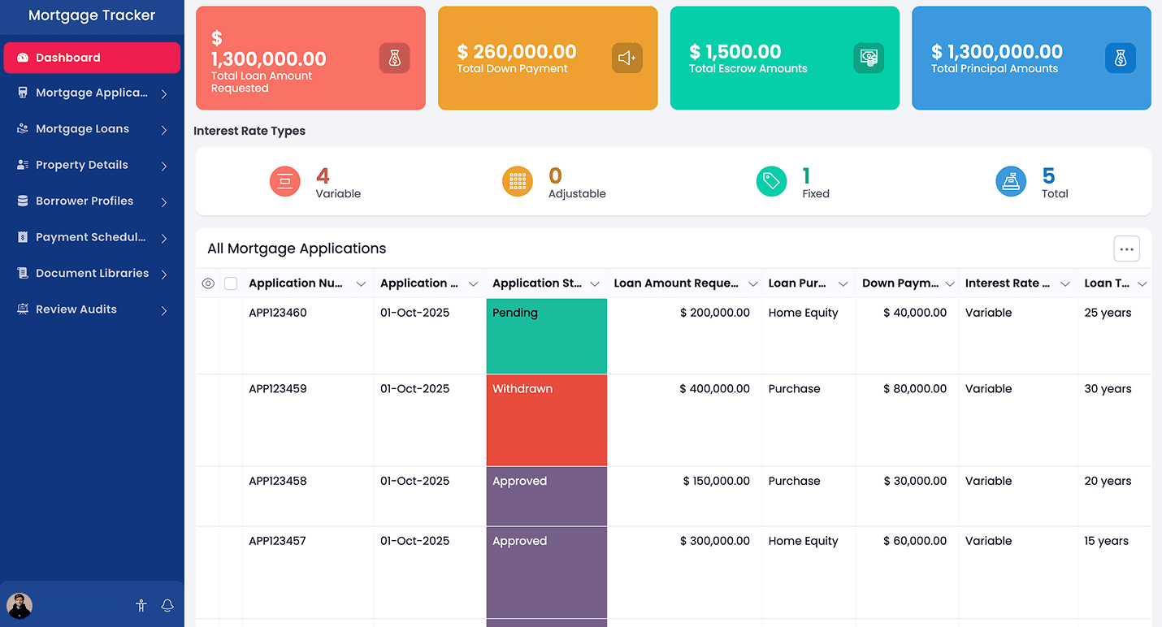This screenshot has height=627, width=1162.
Task: Expand the Loan Purpose column menu
Action: 843,283
